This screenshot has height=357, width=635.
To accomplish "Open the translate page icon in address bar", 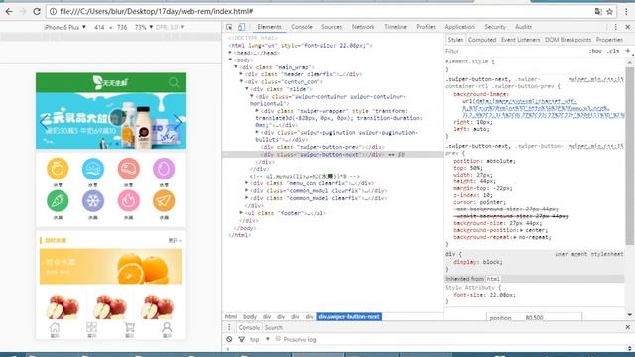I will click(598, 11).
